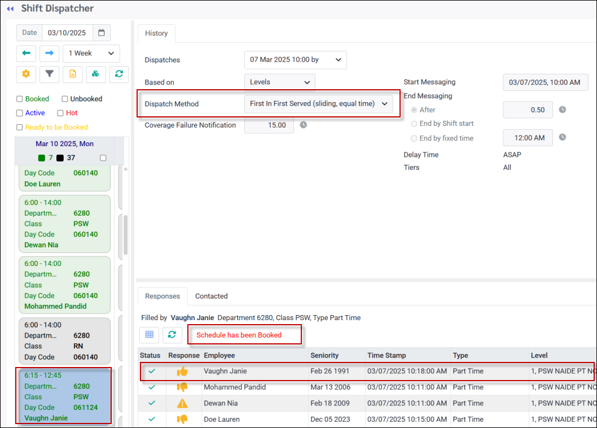Click status checkmark in Vaughn Janie row
Screen dimensions: 597x428
(x=152, y=371)
